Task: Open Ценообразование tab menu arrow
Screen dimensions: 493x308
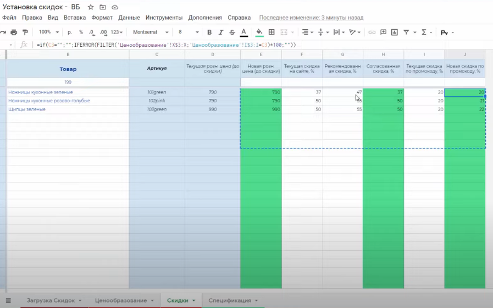Action: click(152, 300)
